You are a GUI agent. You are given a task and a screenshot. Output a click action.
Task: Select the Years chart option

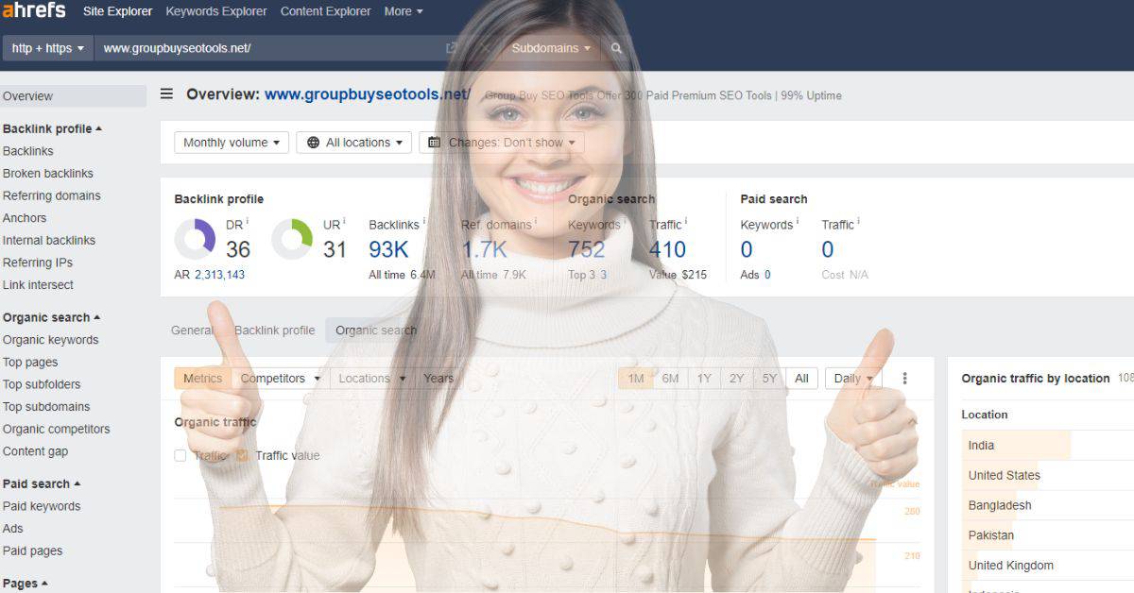[x=438, y=378]
